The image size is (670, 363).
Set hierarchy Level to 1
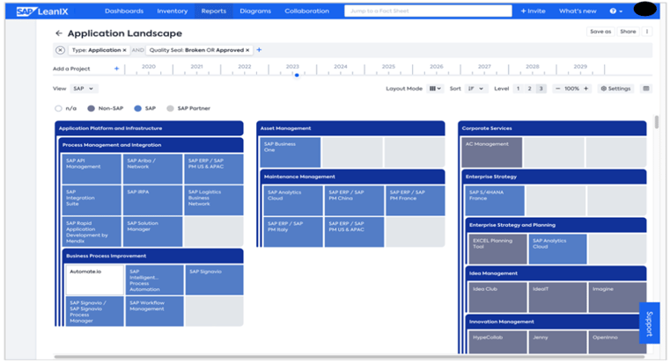coord(518,89)
